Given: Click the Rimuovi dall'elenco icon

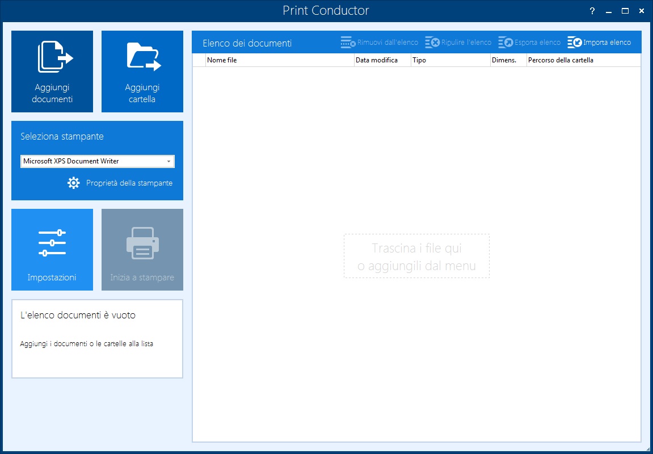Looking at the screenshot, I should coord(348,43).
